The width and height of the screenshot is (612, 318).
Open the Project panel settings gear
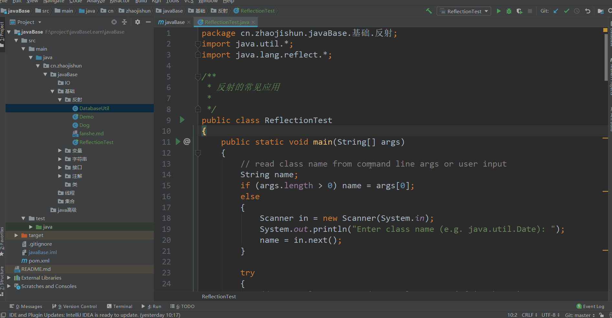[138, 22]
